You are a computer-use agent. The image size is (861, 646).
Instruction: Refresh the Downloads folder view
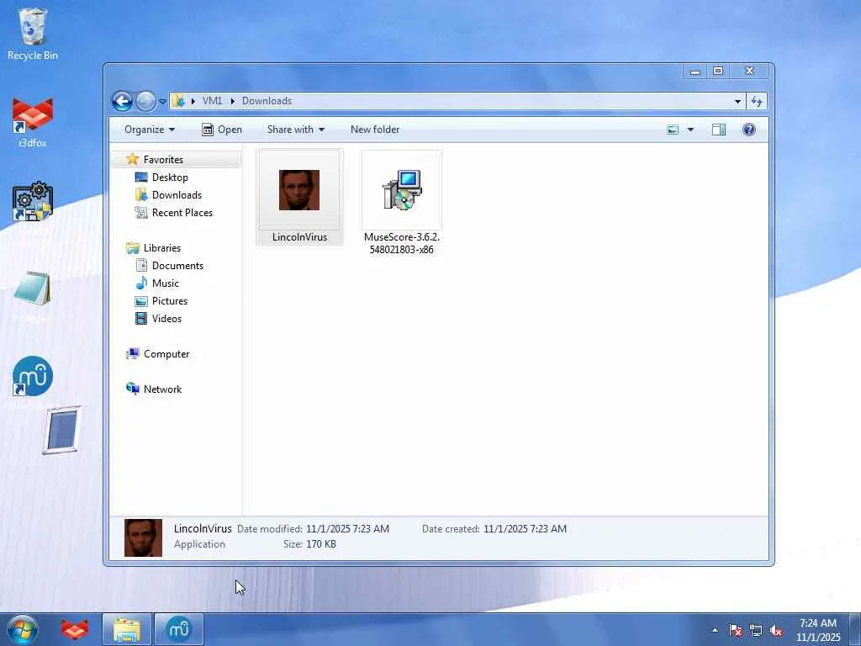[757, 101]
